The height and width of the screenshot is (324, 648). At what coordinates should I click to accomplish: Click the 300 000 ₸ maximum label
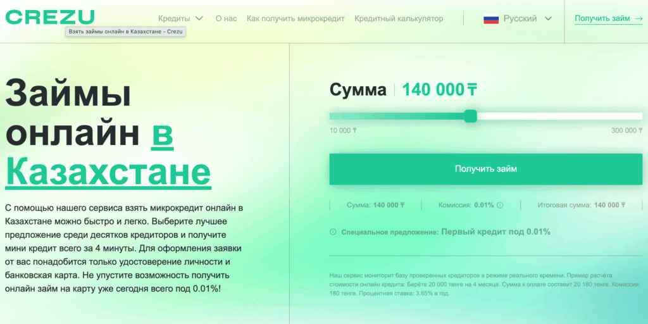[626, 131]
